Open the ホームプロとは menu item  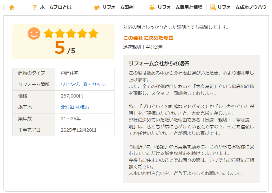56,7
